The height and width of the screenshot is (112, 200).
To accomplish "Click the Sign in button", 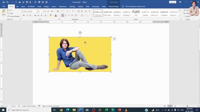I will 173,2.
